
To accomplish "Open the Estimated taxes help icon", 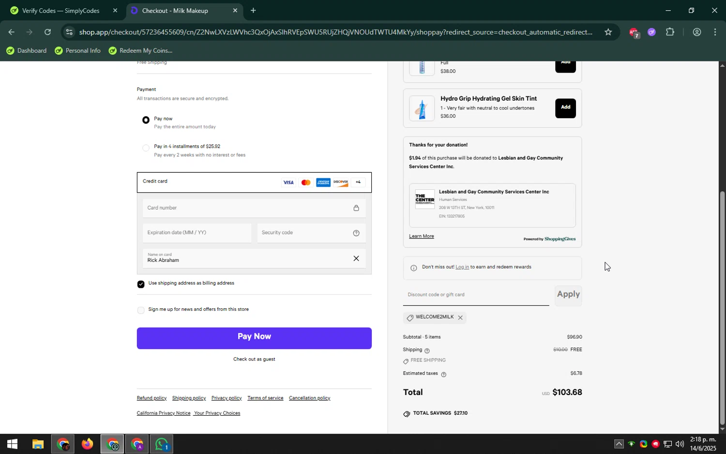I will pos(443,374).
